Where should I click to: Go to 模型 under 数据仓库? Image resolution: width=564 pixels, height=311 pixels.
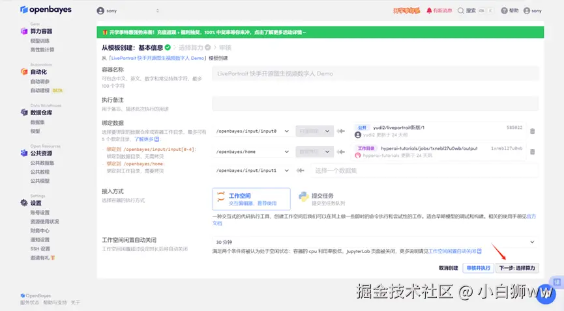click(x=35, y=131)
